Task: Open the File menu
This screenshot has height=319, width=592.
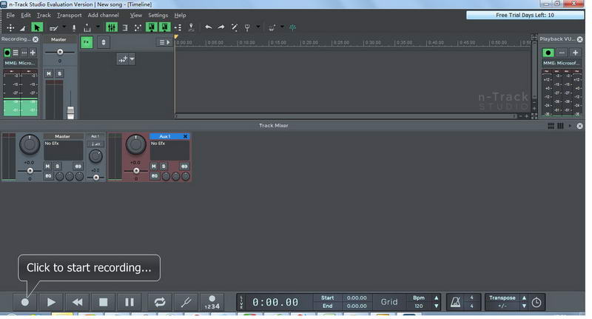Action: pos(10,15)
